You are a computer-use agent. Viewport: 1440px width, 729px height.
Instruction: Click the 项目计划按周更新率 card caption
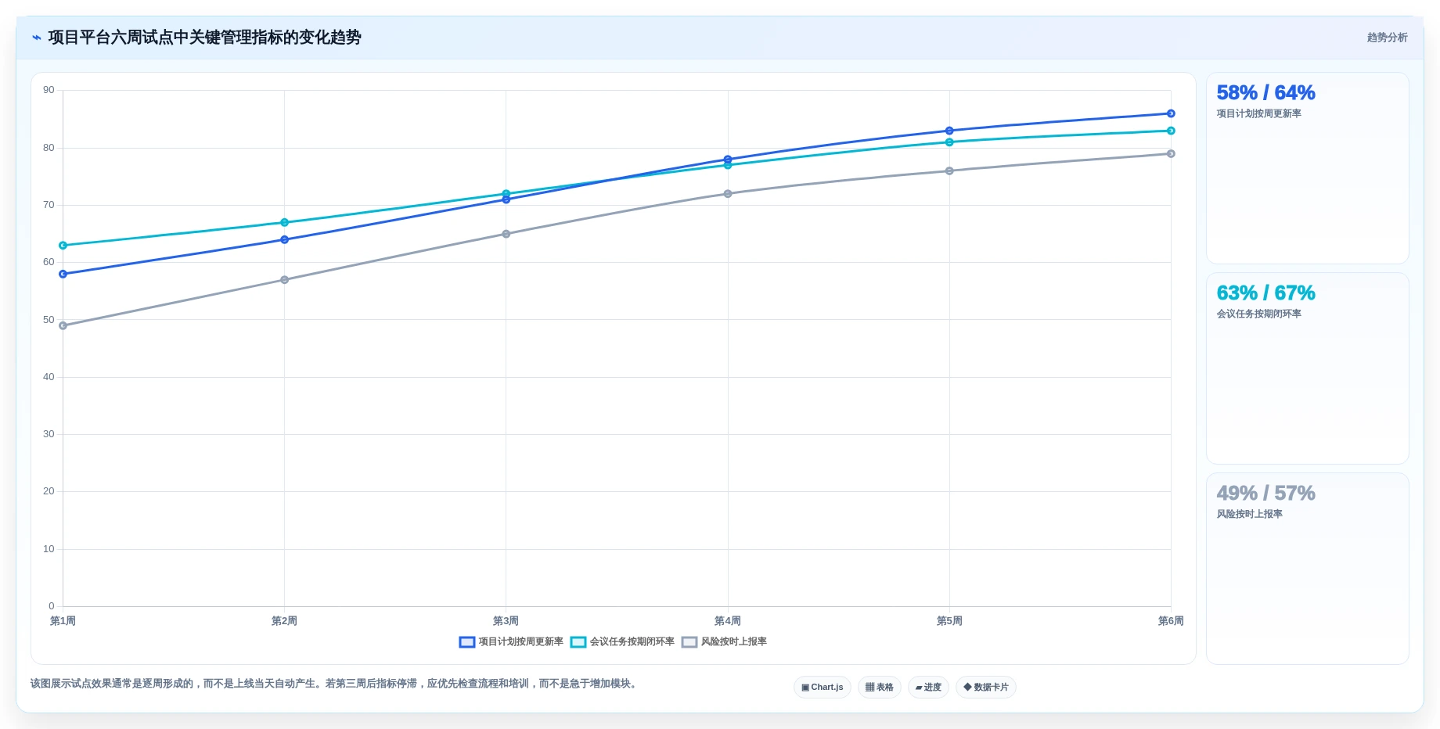pos(1258,113)
